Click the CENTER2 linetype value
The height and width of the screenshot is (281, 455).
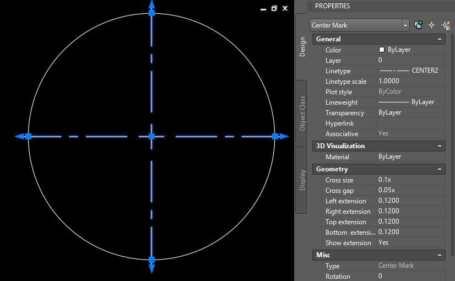click(411, 71)
